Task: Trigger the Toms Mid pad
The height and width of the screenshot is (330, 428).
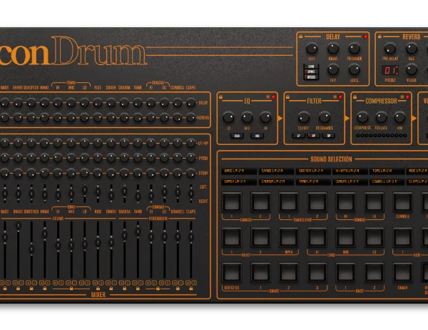Action: (345, 238)
